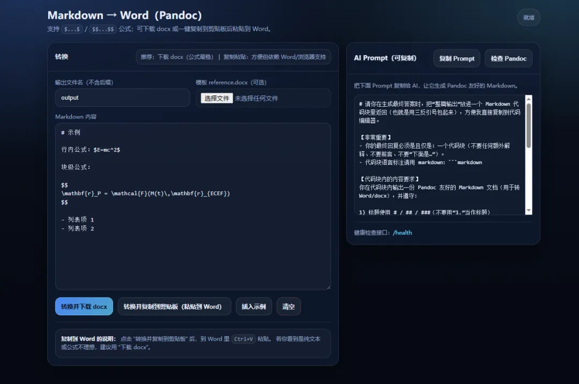
Task: Open the /health link
Action: coord(402,233)
